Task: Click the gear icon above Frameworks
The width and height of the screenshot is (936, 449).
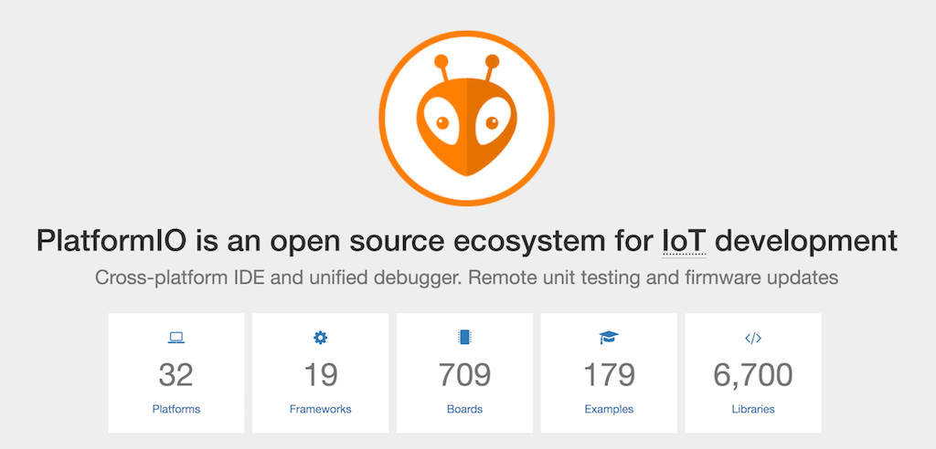Action: point(321,338)
